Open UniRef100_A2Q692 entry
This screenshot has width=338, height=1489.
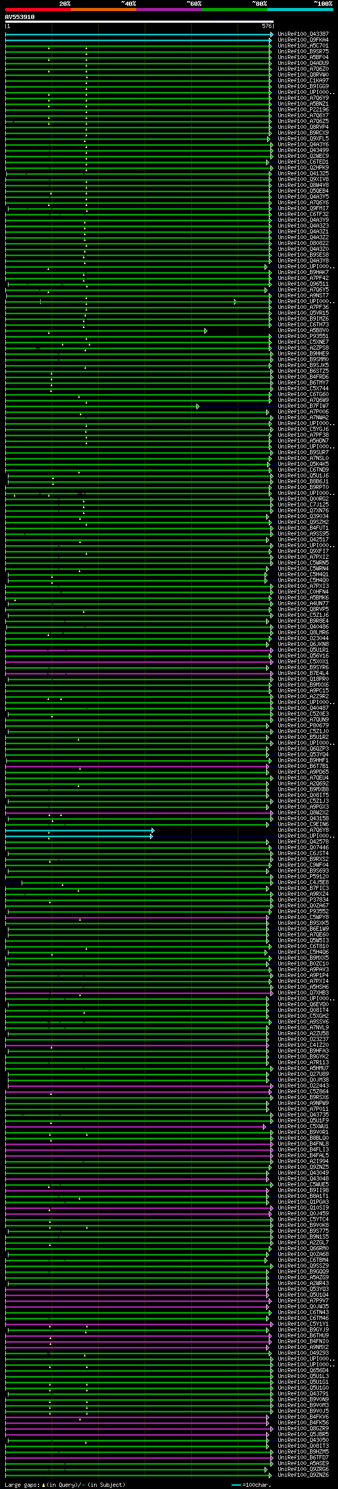pos(303,784)
